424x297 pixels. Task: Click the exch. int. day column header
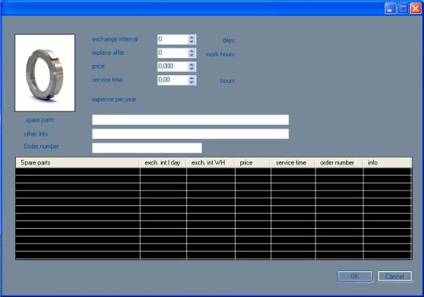click(x=163, y=163)
